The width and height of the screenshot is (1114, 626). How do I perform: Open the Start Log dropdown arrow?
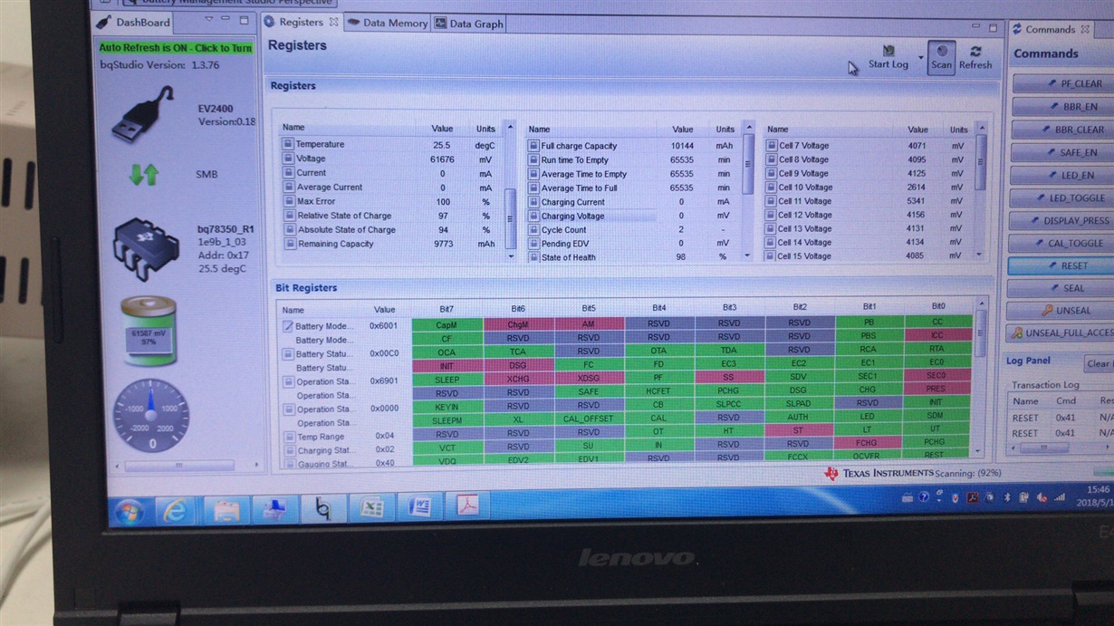click(x=920, y=58)
